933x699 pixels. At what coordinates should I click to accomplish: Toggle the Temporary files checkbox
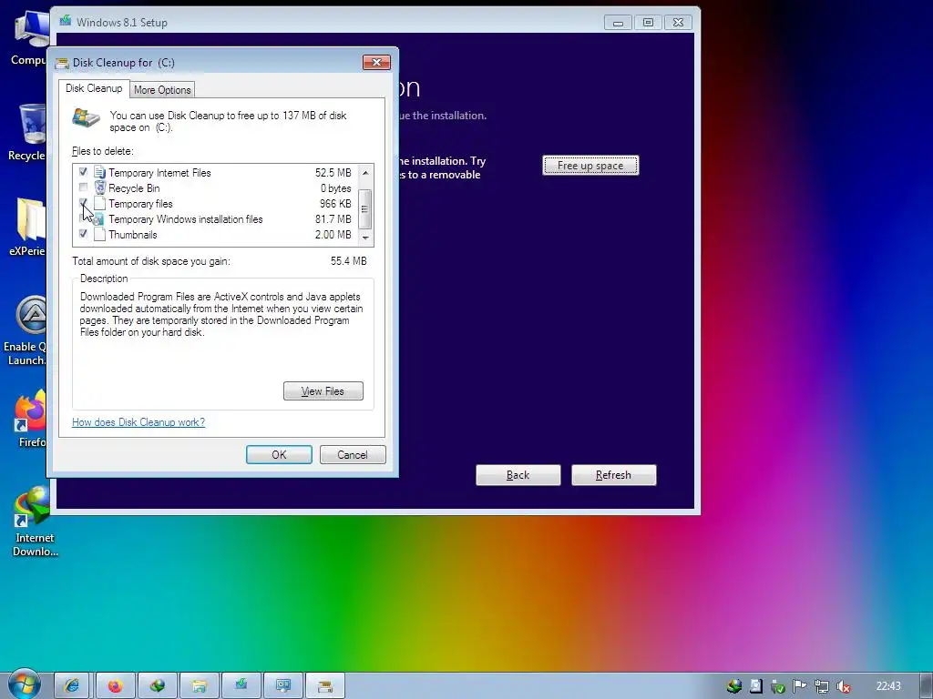(x=83, y=203)
